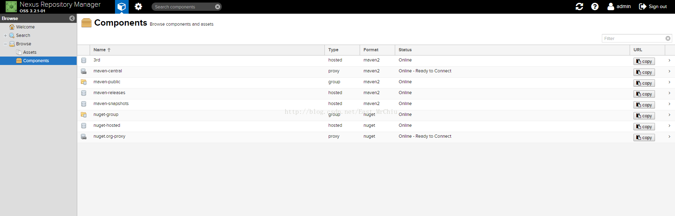The height and width of the screenshot is (216, 675).
Task: Sort by the Name column header
Action: pos(207,50)
